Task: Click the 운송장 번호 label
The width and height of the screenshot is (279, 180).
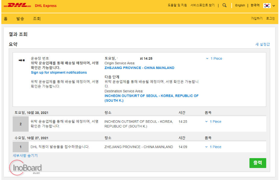Action: (40, 58)
